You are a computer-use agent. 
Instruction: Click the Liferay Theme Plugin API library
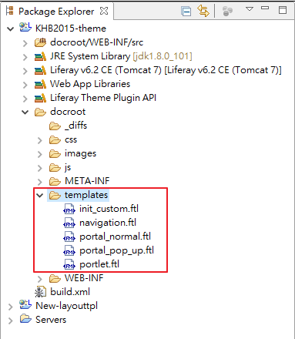(103, 98)
